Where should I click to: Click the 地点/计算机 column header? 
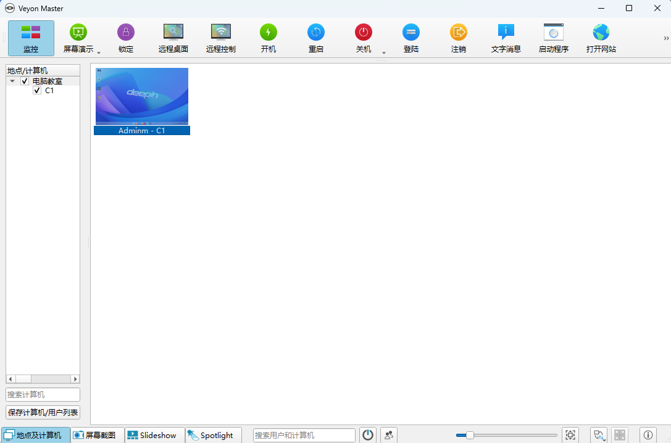pyautogui.click(x=43, y=70)
